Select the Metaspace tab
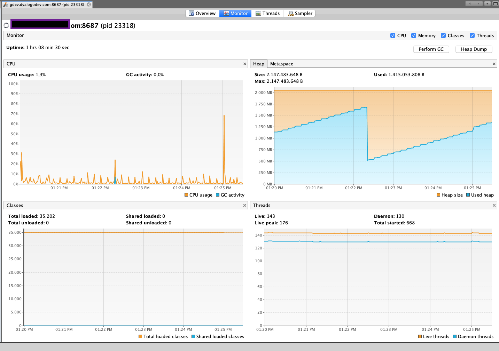The height and width of the screenshot is (351, 499). pos(282,64)
